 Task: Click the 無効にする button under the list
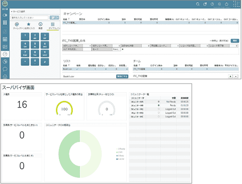(x=122, y=76)
